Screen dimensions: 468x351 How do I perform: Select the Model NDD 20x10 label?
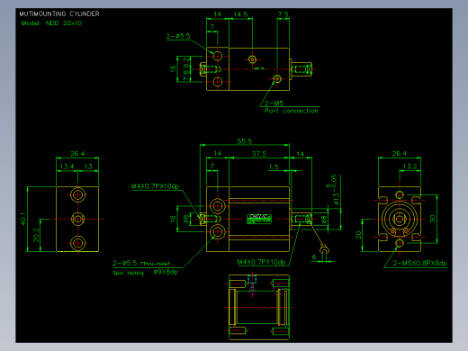51,23
